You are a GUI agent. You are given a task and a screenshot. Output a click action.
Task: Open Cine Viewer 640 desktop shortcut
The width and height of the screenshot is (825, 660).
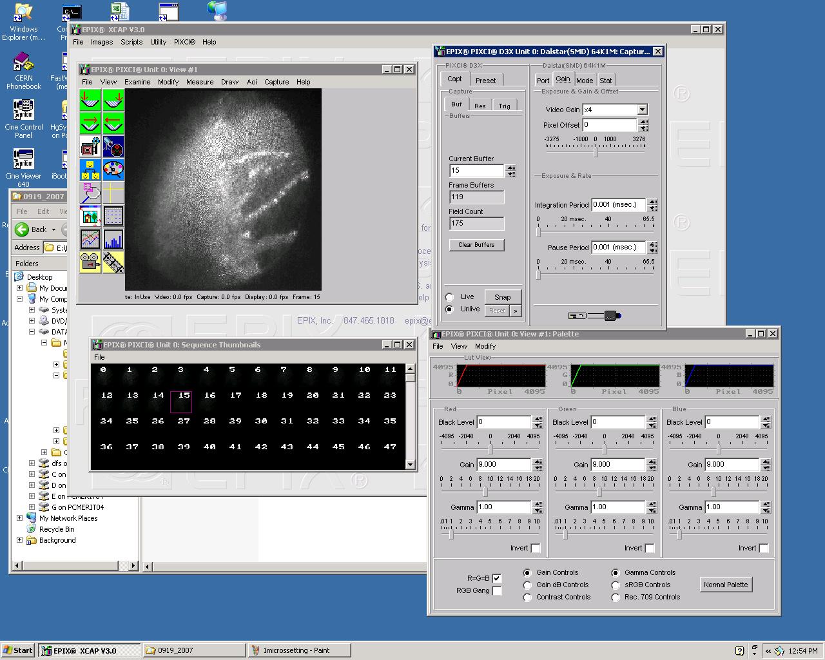coord(24,168)
